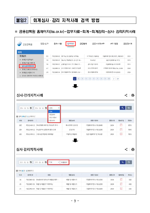Go to page 10 in the pagination
This screenshot has width=150, height=213.
pos(109,79)
